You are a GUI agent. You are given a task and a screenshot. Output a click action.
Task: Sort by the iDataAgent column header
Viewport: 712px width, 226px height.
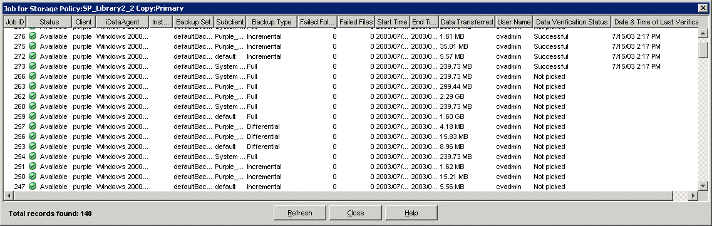(x=123, y=22)
